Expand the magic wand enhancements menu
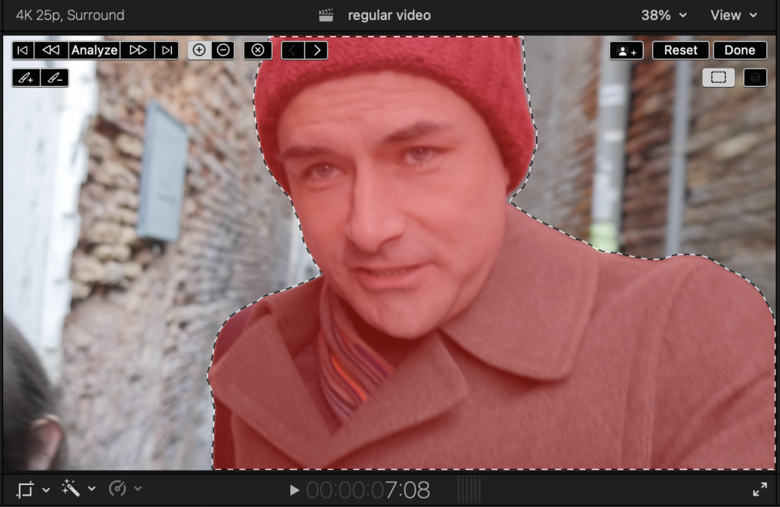 (92, 489)
